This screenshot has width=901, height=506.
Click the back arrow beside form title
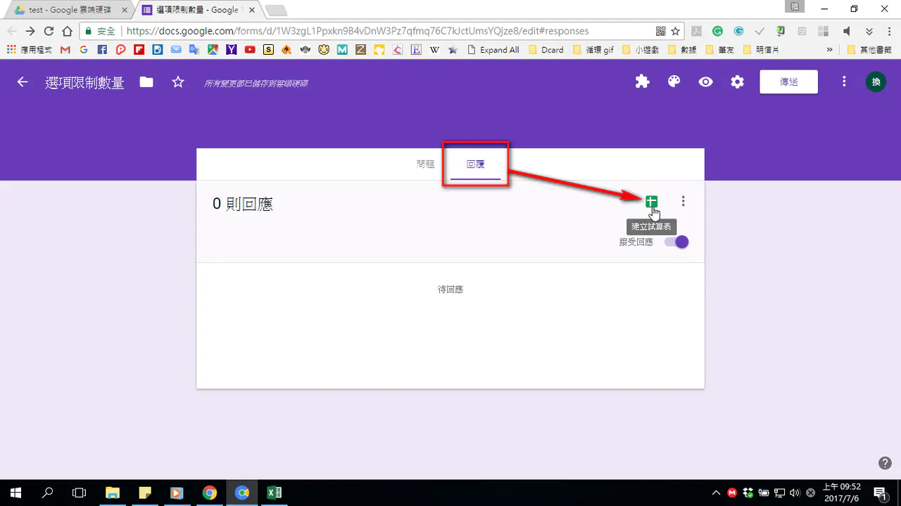23,82
